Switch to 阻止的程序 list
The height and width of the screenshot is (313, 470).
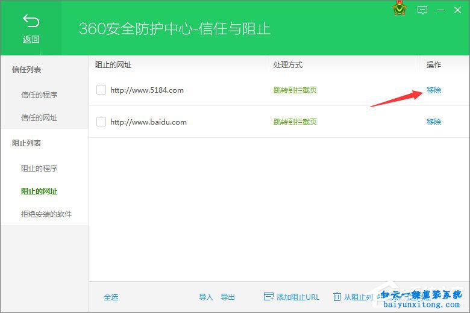pyautogui.click(x=39, y=168)
